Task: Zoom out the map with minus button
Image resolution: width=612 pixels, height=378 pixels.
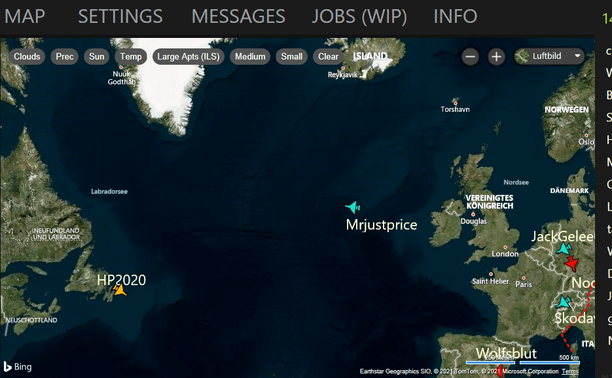Action: 470,56
